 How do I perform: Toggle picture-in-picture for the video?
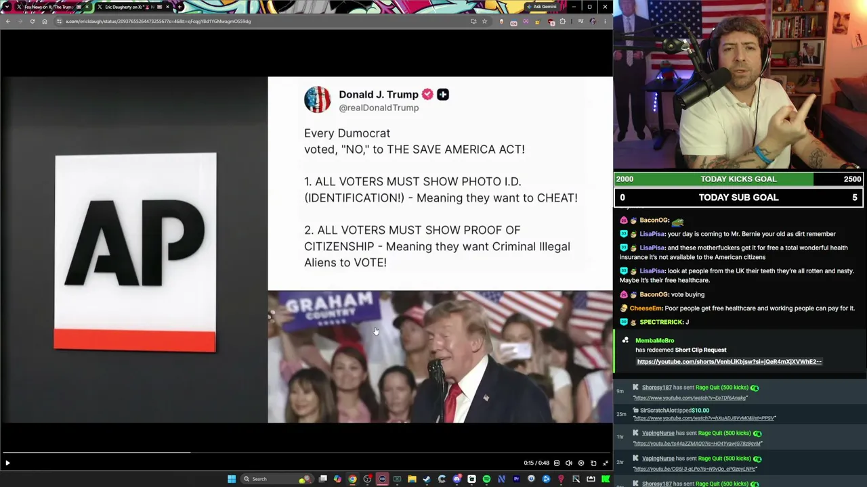(593, 463)
